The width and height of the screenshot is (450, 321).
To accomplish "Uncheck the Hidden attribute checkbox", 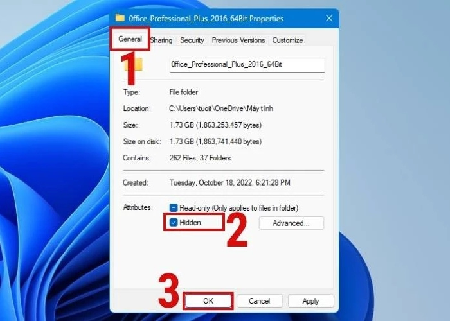I will (x=174, y=223).
